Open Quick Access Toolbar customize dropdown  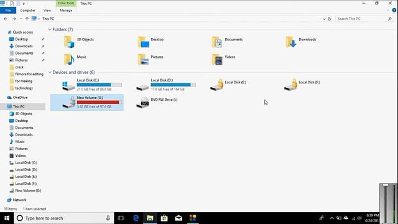pos(24,4)
